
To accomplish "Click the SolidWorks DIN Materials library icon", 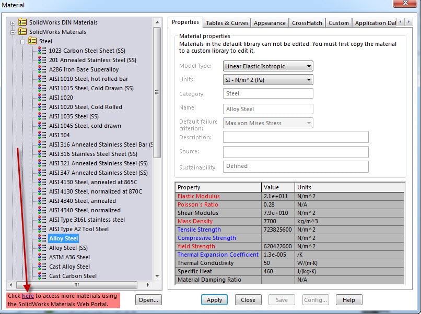I will point(22,22).
